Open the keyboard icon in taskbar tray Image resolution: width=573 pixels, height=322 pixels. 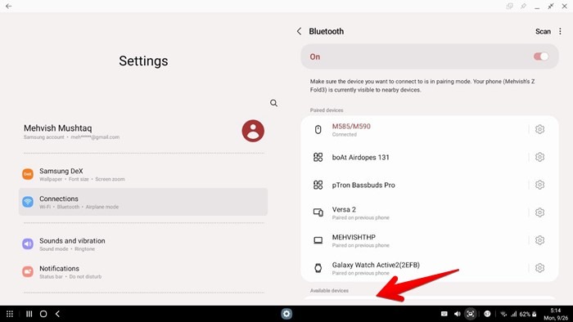444,314
